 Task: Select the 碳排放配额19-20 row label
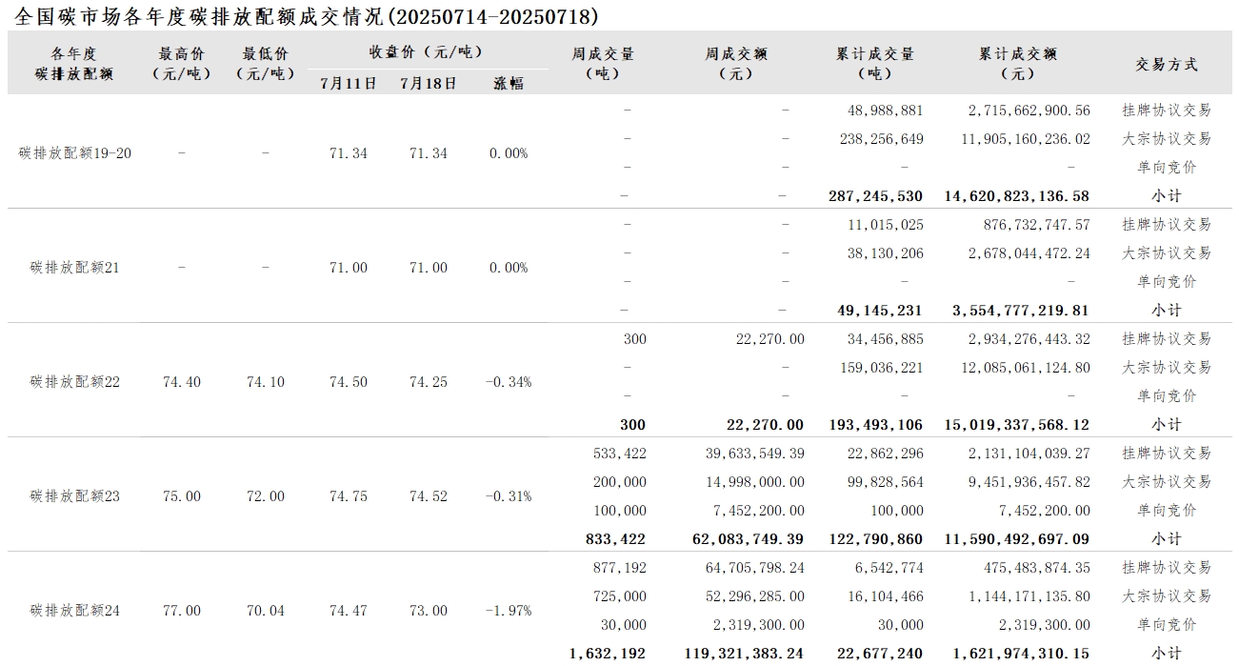click(74, 153)
